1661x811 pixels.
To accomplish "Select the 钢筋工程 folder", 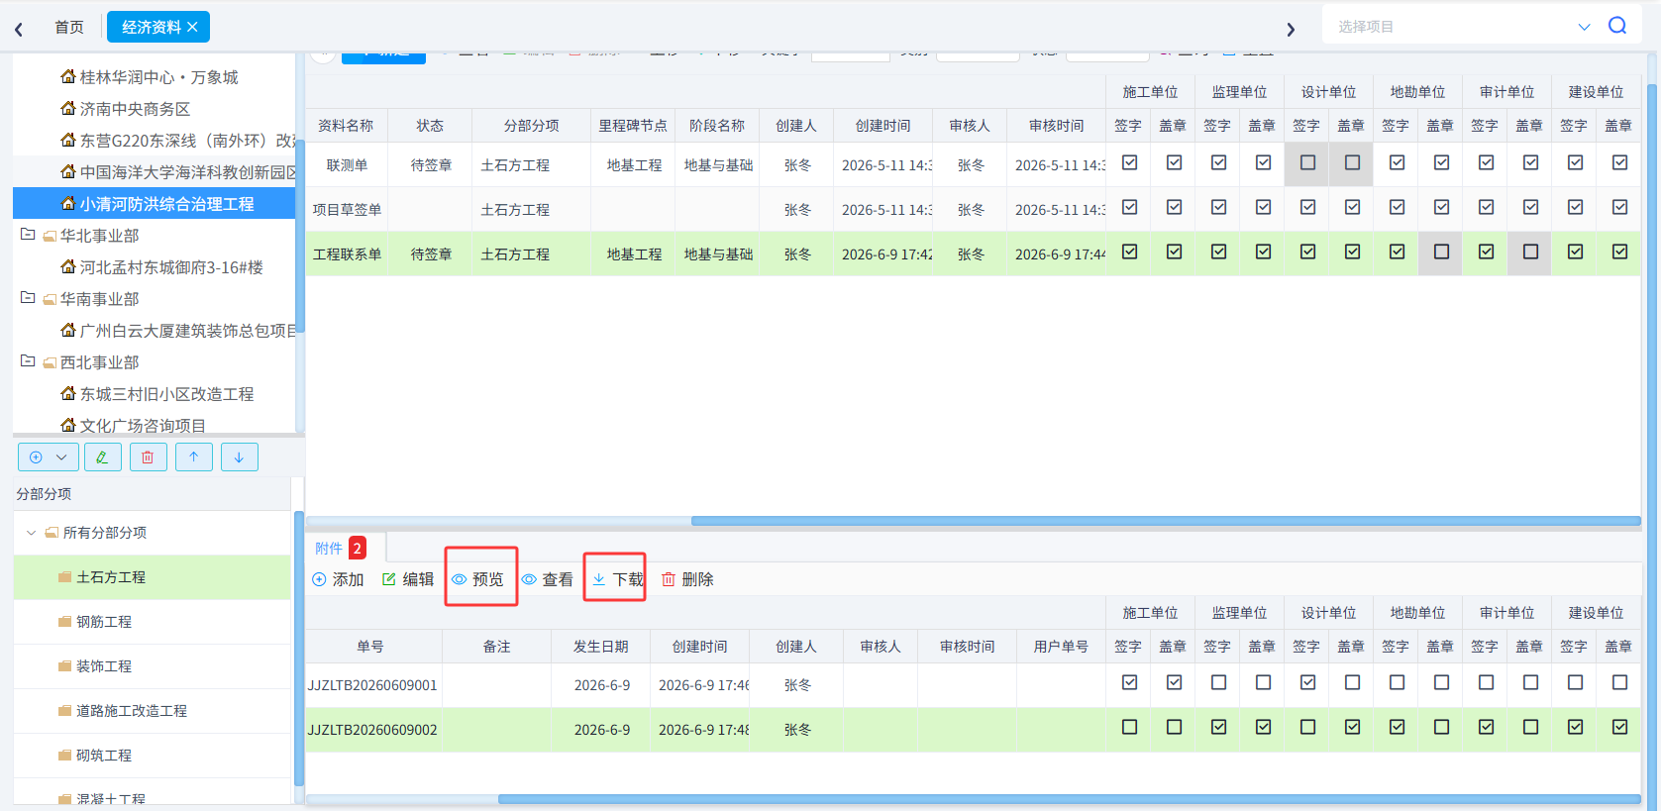I will [104, 622].
